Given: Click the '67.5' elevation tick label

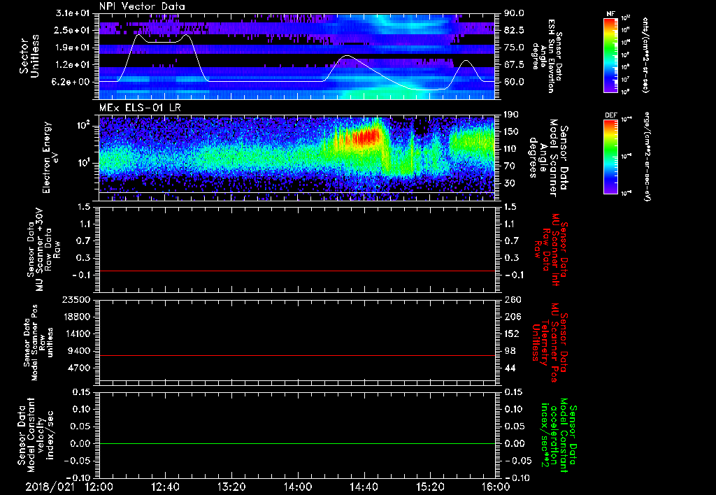Looking at the screenshot, I should (x=514, y=65).
